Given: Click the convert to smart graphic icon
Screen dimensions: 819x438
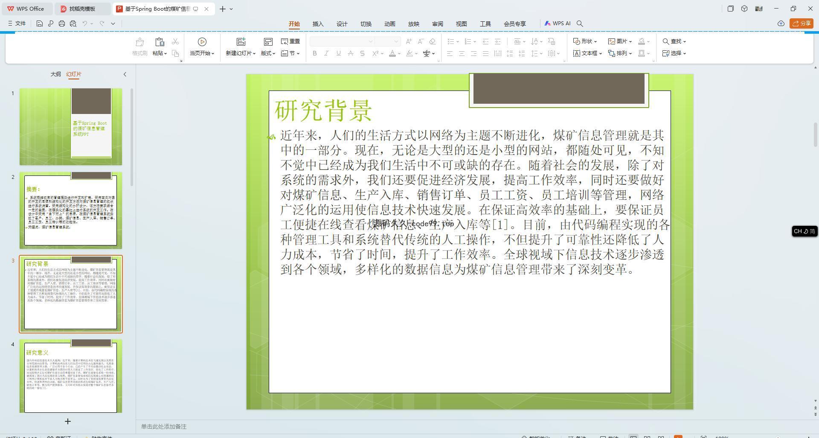Looking at the screenshot, I should [552, 41].
